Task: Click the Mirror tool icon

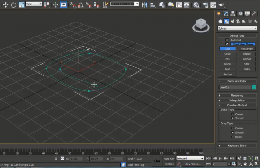Action: 144,5
